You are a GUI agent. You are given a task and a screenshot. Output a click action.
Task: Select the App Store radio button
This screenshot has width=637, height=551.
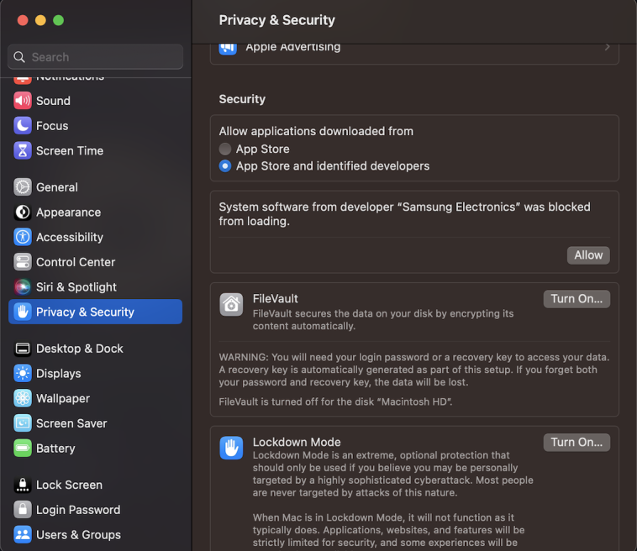click(225, 149)
